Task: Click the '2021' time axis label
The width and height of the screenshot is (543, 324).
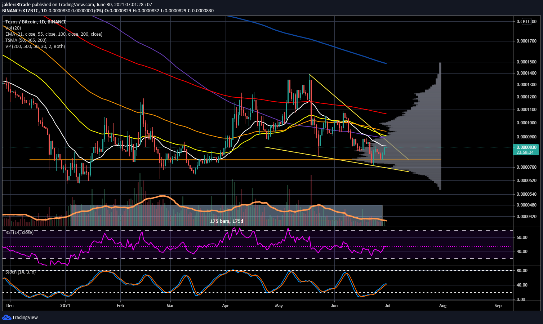Action: [65, 306]
